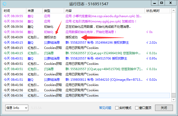Click the CoolQ app icon in title bar

click(x=5, y=4)
